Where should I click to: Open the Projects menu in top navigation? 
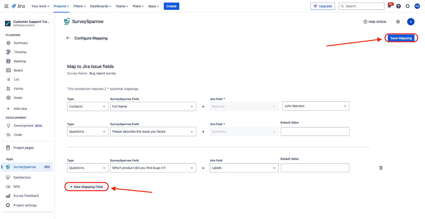coord(61,6)
